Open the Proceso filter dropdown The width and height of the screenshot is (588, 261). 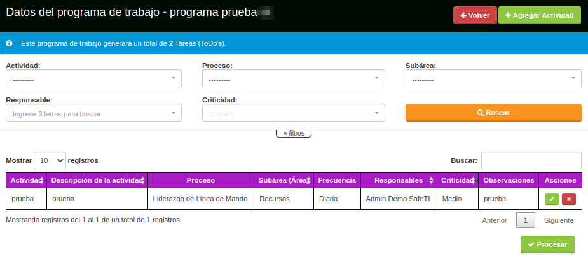tap(294, 78)
